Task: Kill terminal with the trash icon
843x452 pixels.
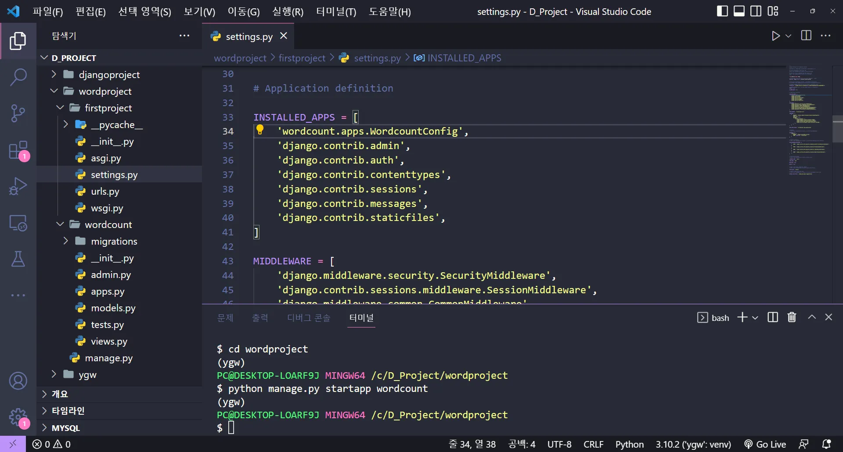Action: (792, 317)
